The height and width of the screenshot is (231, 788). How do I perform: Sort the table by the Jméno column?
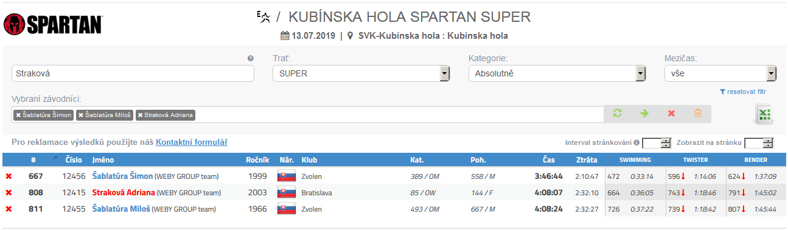[x=103, y=160]
